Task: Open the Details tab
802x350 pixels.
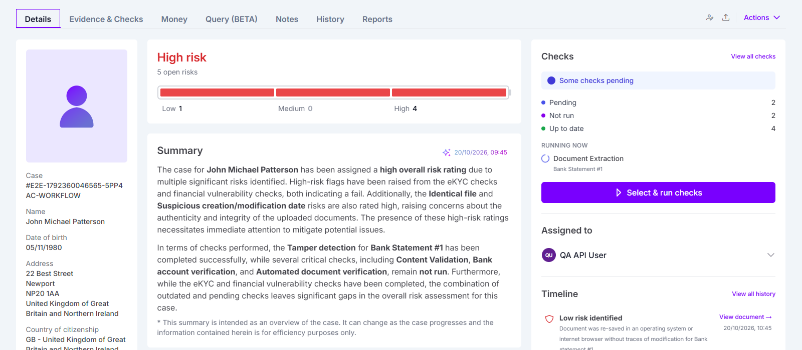Action: pos(38,19)
